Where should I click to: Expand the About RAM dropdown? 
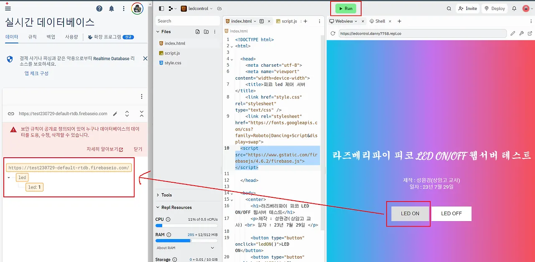click(212, 248)
